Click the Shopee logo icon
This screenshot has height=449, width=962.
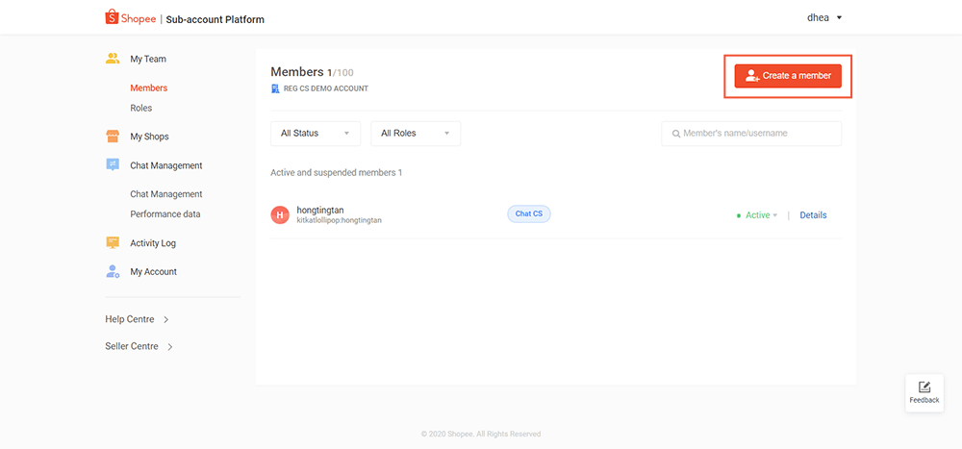point(111,17)
